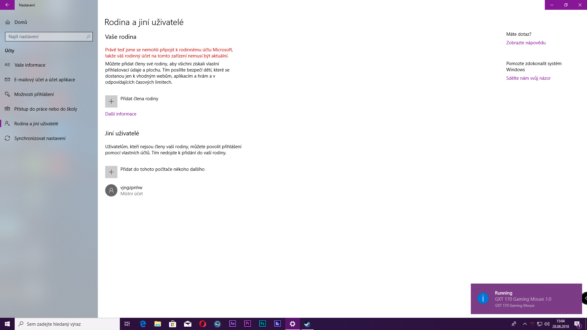
Task: Launch Opera browser from the taskbar
Action: 202,324
